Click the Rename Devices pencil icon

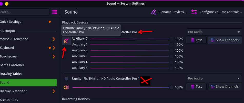pyautogui.click(x=154, y=12)
